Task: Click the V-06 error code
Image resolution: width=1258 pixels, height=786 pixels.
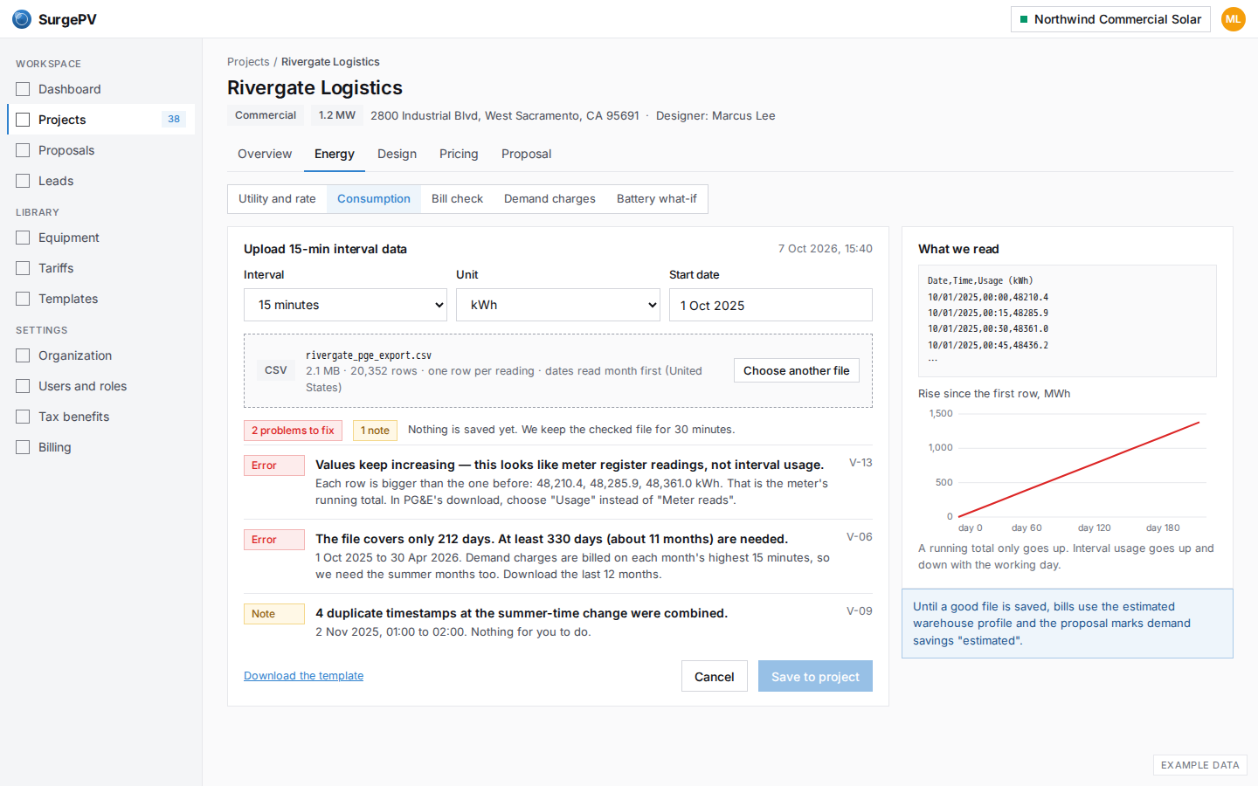Action: pos(860,537)
